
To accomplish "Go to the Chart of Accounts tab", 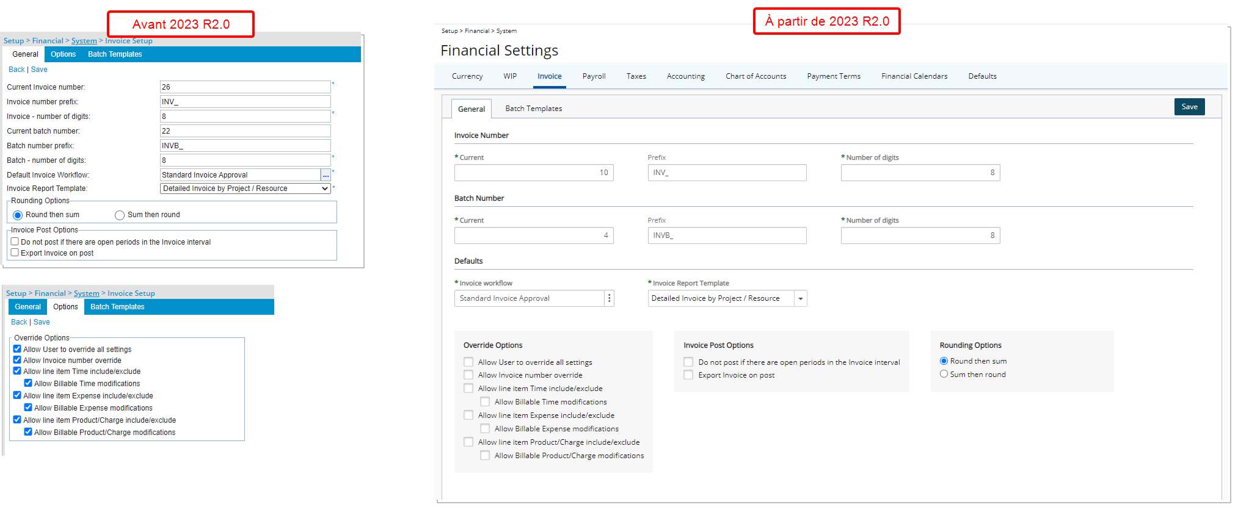I will tap(756, 76).
